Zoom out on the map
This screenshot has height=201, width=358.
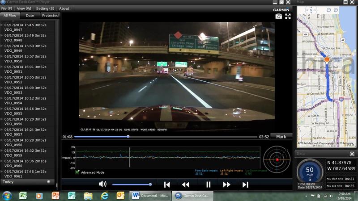click(x=329, y=10)
